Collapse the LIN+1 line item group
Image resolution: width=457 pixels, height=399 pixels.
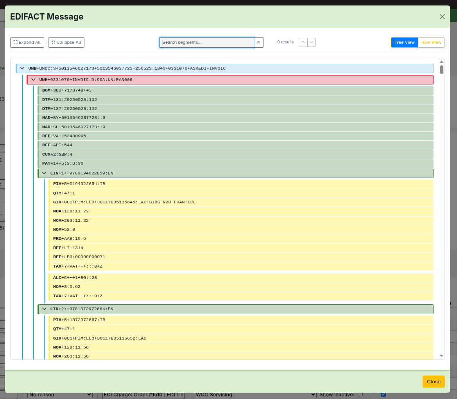click(x=44, y=173)
